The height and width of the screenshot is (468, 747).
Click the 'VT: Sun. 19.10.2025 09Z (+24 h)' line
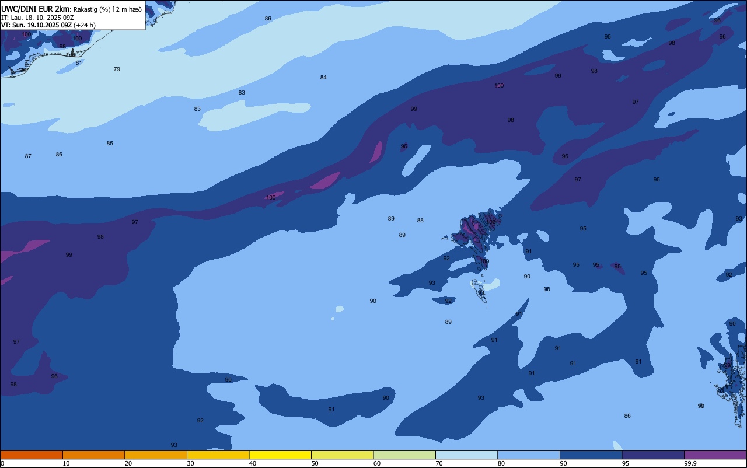pos(48,25)
